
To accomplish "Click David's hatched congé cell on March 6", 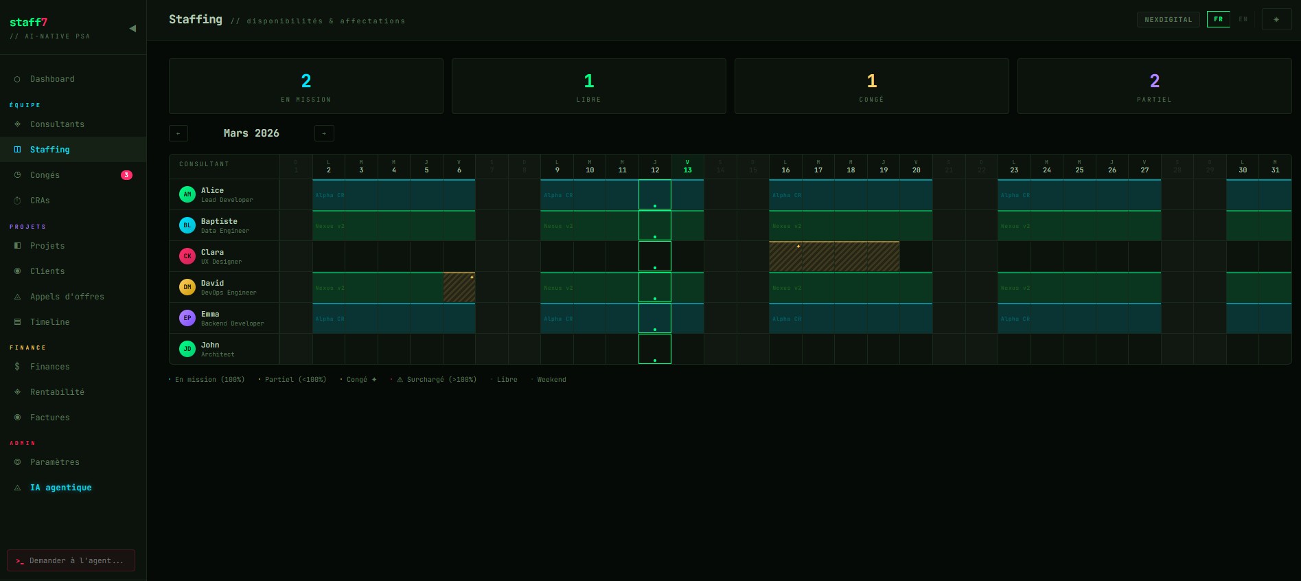I will pyautogui.click(x=459, y=287).
